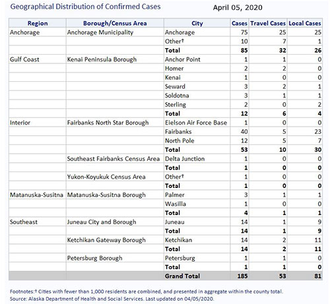The height and width of the screenshot is (304, 330).
Task: Select the Juneau City and Borough cell
Action: [x=115, y=222]
